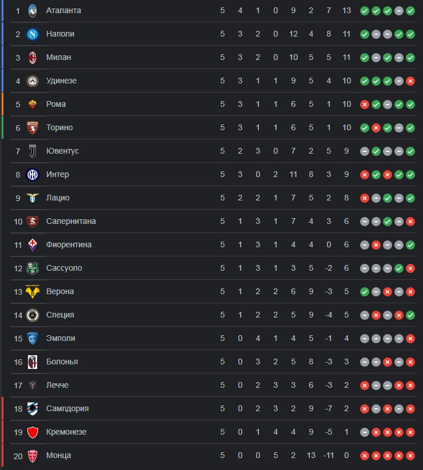
Task: Click the Milan club crest
Action: tap(33, 58)
